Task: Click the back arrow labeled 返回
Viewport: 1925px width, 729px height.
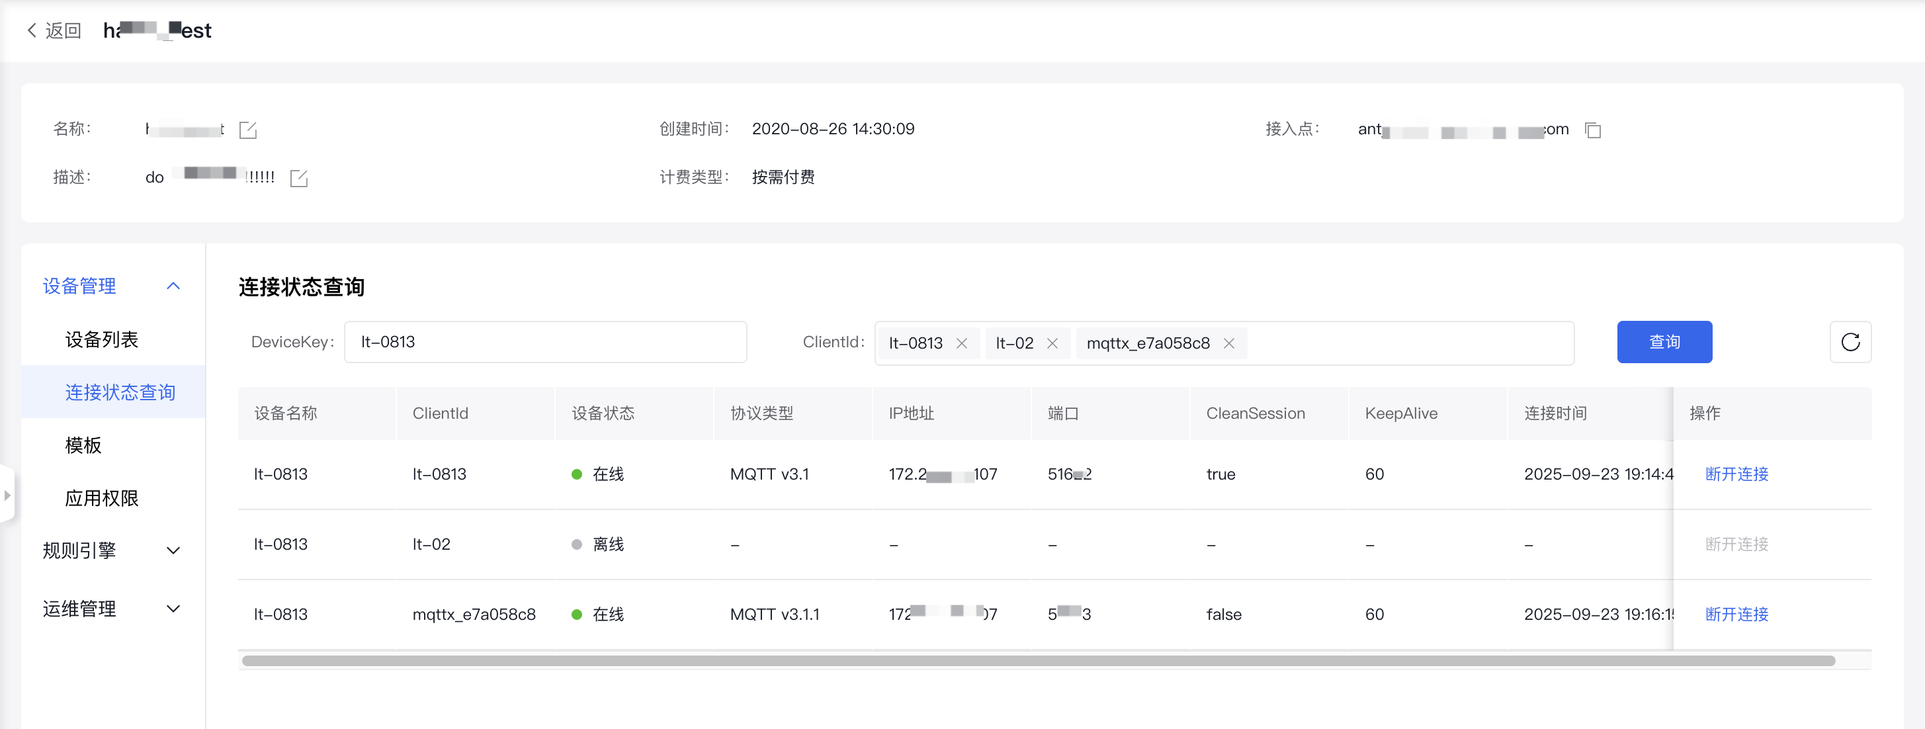Action: [x=53, y=30]
